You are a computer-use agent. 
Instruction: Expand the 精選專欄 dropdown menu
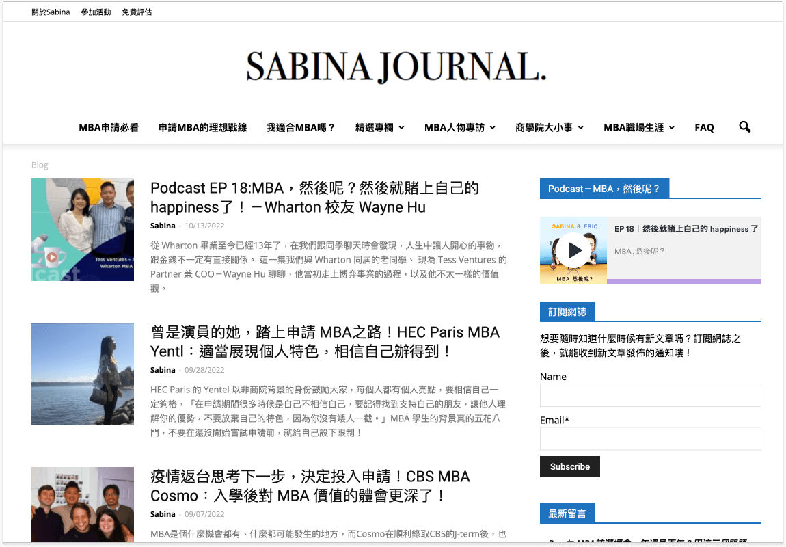pos(379,127)
